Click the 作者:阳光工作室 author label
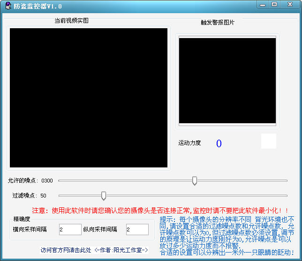The width and height of the screenshot is (302, 261). [x=121, y=250]
